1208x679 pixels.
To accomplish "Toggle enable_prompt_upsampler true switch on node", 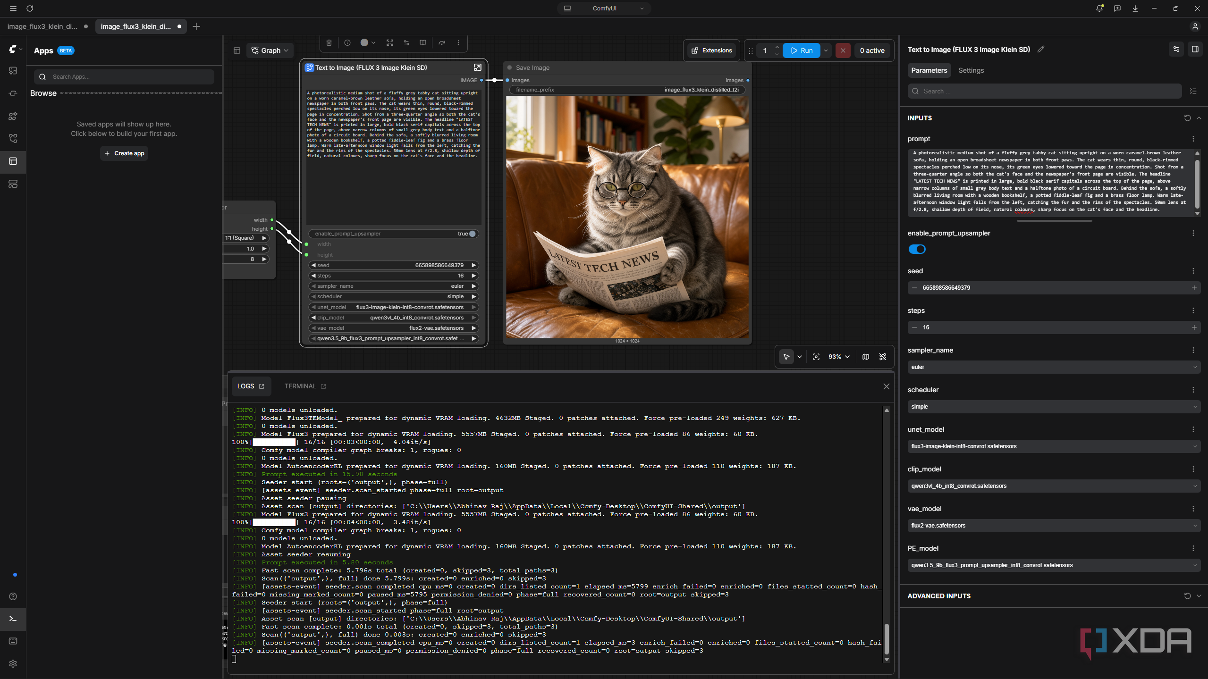I will [472, 234].
